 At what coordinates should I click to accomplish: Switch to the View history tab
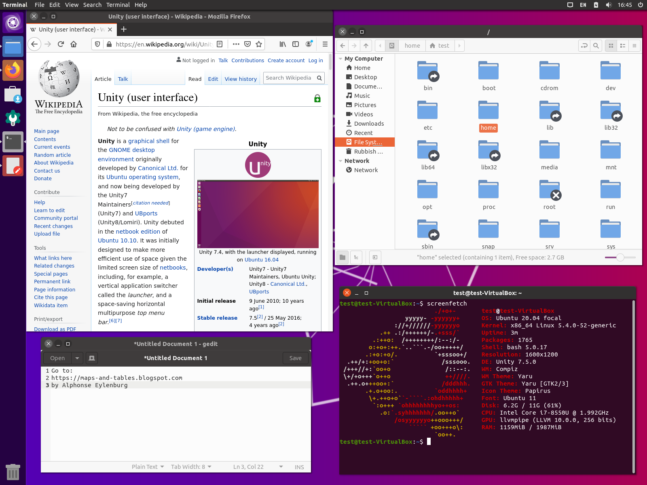[x=241, y=79]
